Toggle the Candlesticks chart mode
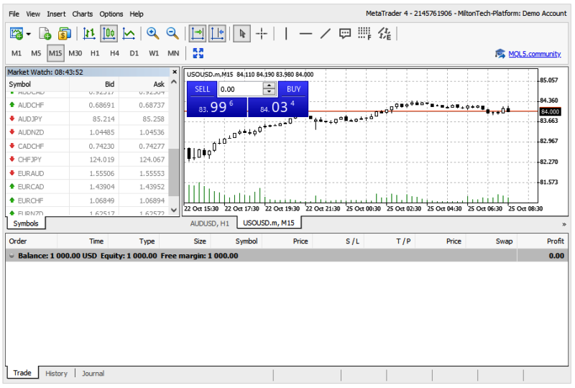This screenshot has height=388, width=575. coord(109,34)
